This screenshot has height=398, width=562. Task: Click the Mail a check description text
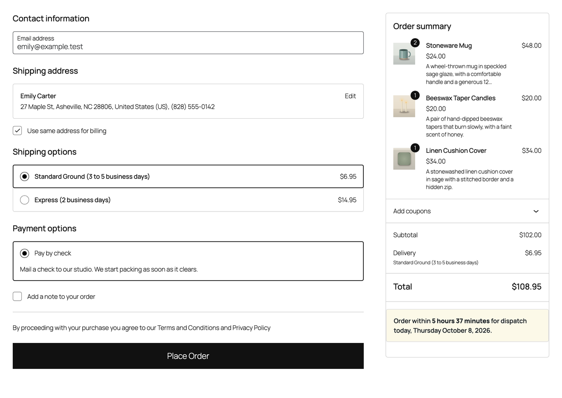109,269
